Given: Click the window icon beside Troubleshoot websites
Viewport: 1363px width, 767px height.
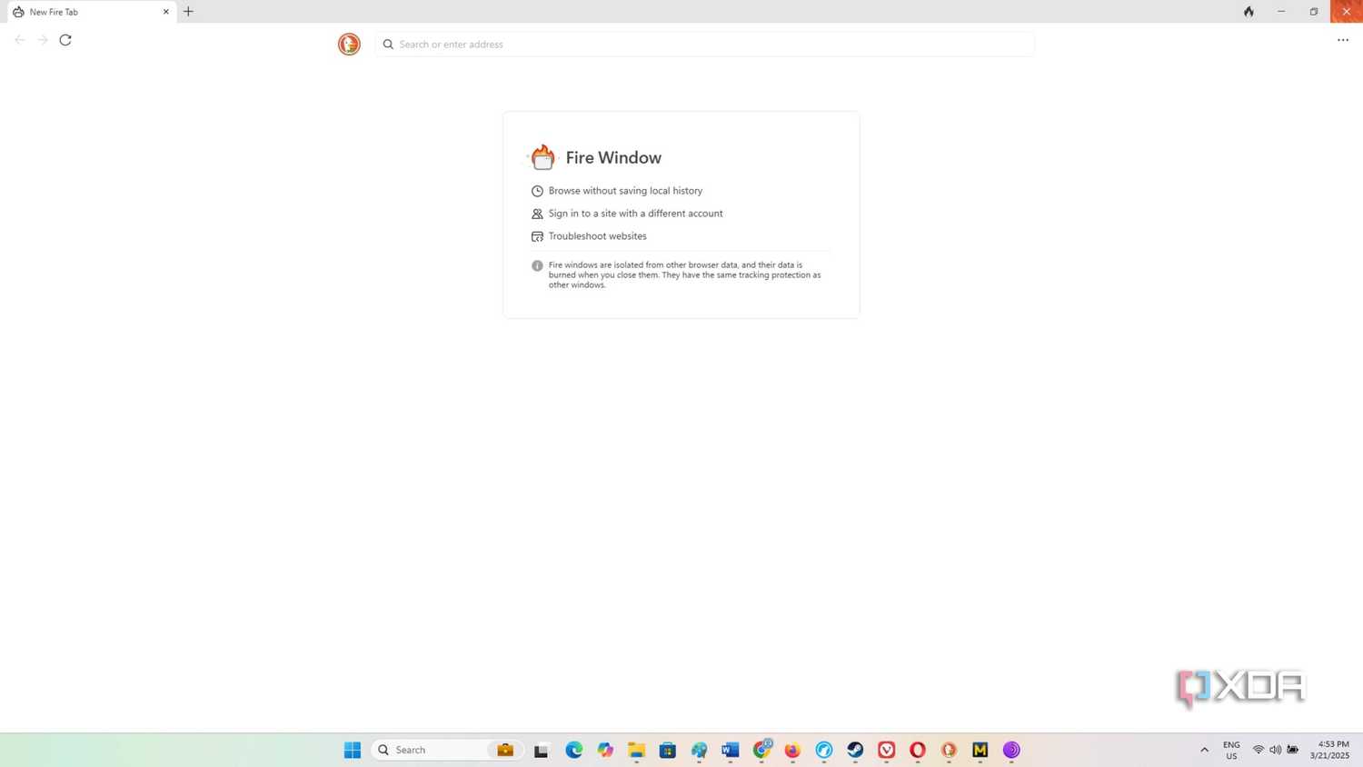Looking at the screenshot, I should [x=537, y=236].
